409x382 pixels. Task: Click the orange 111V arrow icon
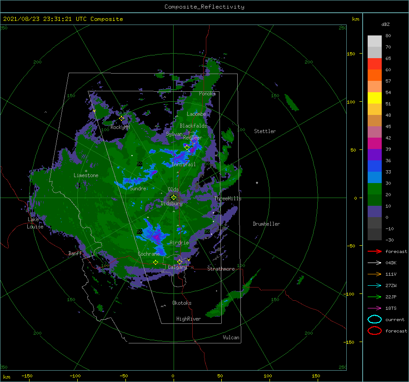tap(374, 274)
